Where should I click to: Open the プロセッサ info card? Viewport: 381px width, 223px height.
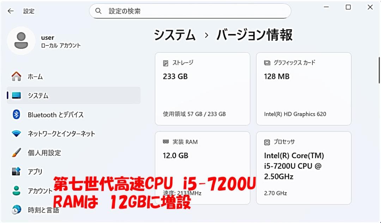tap(304, 168)
